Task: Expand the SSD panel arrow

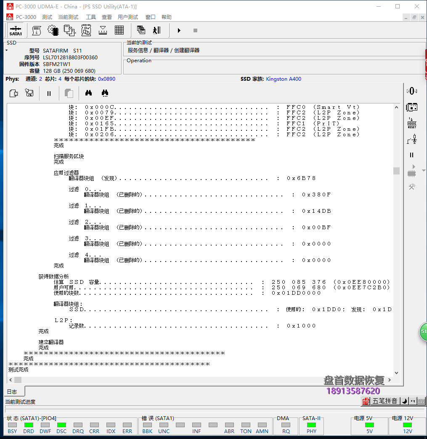Action: click(6, 50)
